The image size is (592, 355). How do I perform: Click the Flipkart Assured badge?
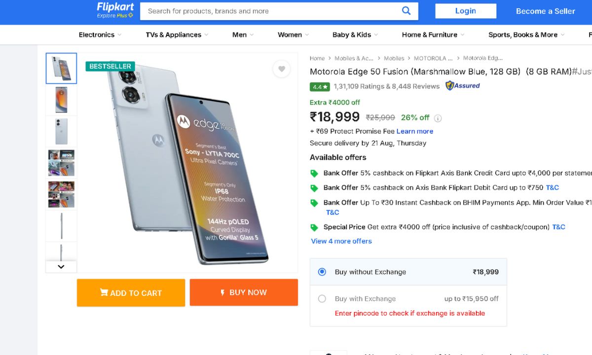pos(462,86)
